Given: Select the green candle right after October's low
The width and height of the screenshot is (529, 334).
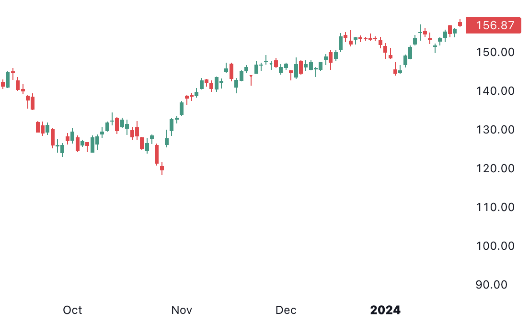Looking at the screenshot, I should click(x=167, y=141).
